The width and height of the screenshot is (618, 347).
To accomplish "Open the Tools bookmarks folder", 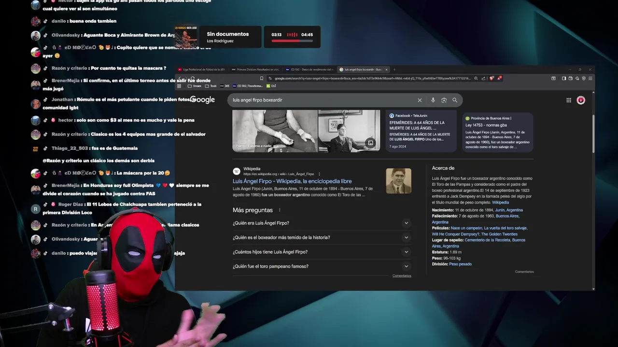I will pyautogui.click(x=211, y=86).
